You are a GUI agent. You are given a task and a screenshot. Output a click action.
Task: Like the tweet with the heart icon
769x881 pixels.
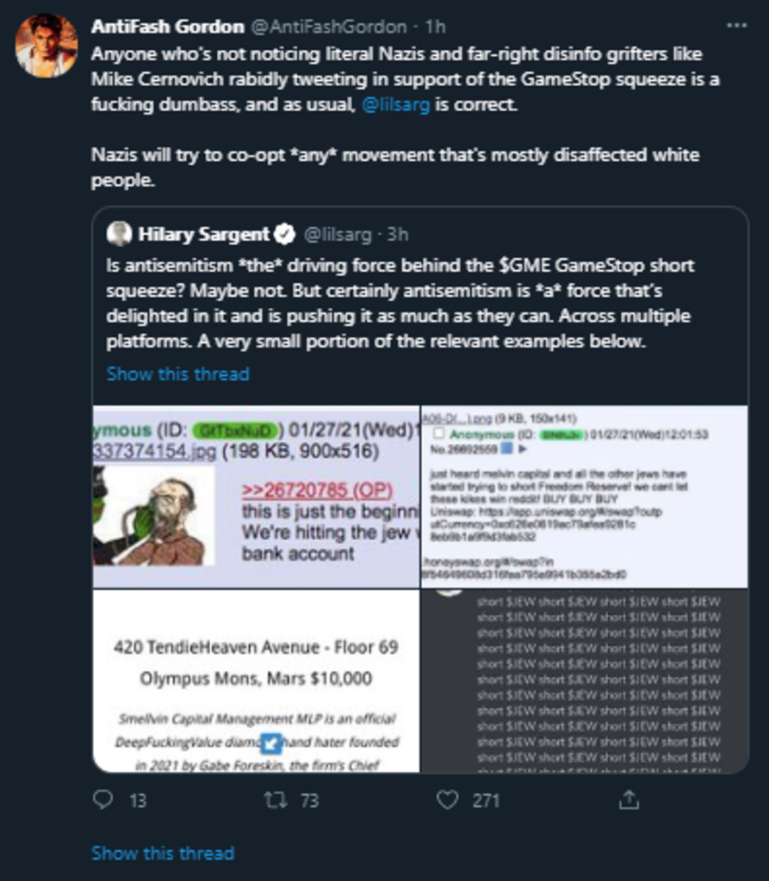[448, 799]
